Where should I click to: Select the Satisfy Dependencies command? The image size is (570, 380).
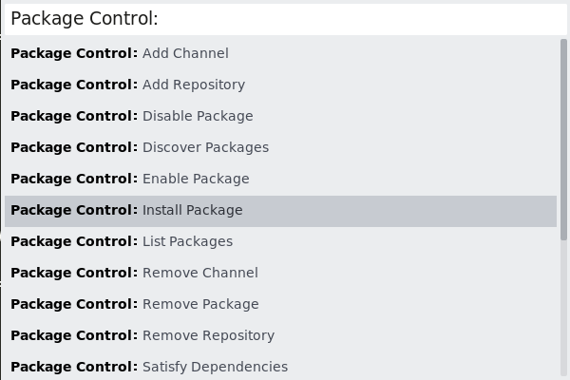tap(215, 367)
